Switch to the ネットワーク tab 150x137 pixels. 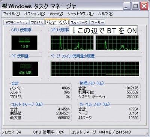coord(79,23)
